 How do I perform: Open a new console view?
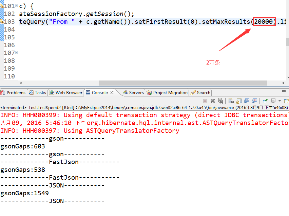tap(287, 101)
